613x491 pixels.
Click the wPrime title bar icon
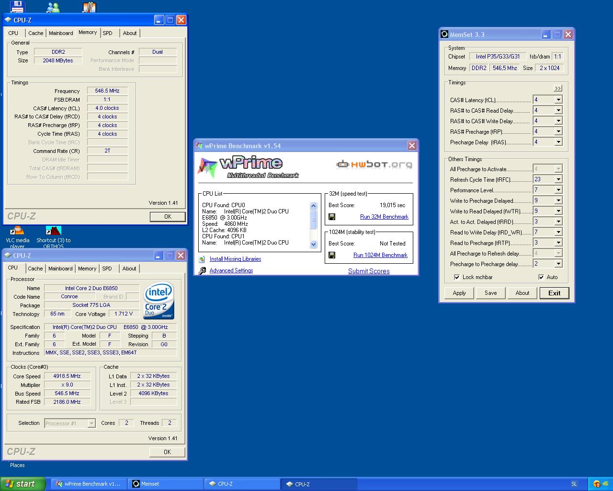199,146
